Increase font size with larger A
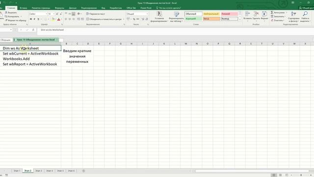This screenshot has width=314, height=177. pyautogui.click(x=57, y=14)
